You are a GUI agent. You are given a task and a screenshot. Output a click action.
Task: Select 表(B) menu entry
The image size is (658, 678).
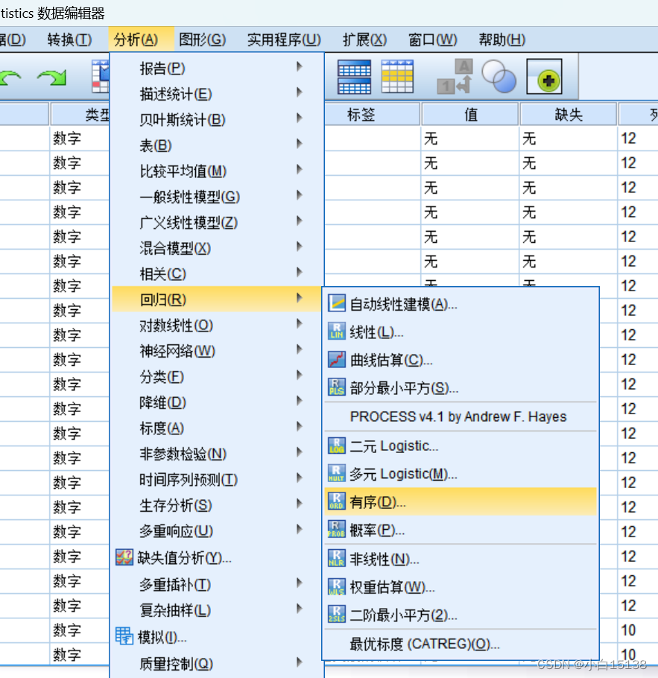(217, 145)
